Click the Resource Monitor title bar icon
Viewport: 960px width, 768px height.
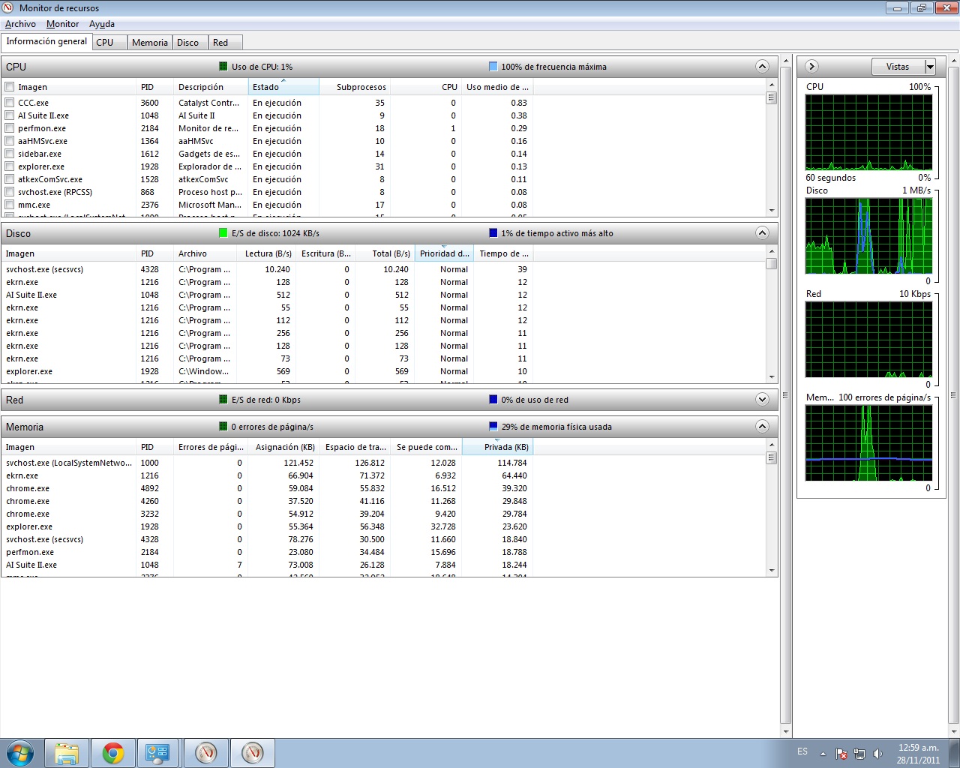point(9,8)
